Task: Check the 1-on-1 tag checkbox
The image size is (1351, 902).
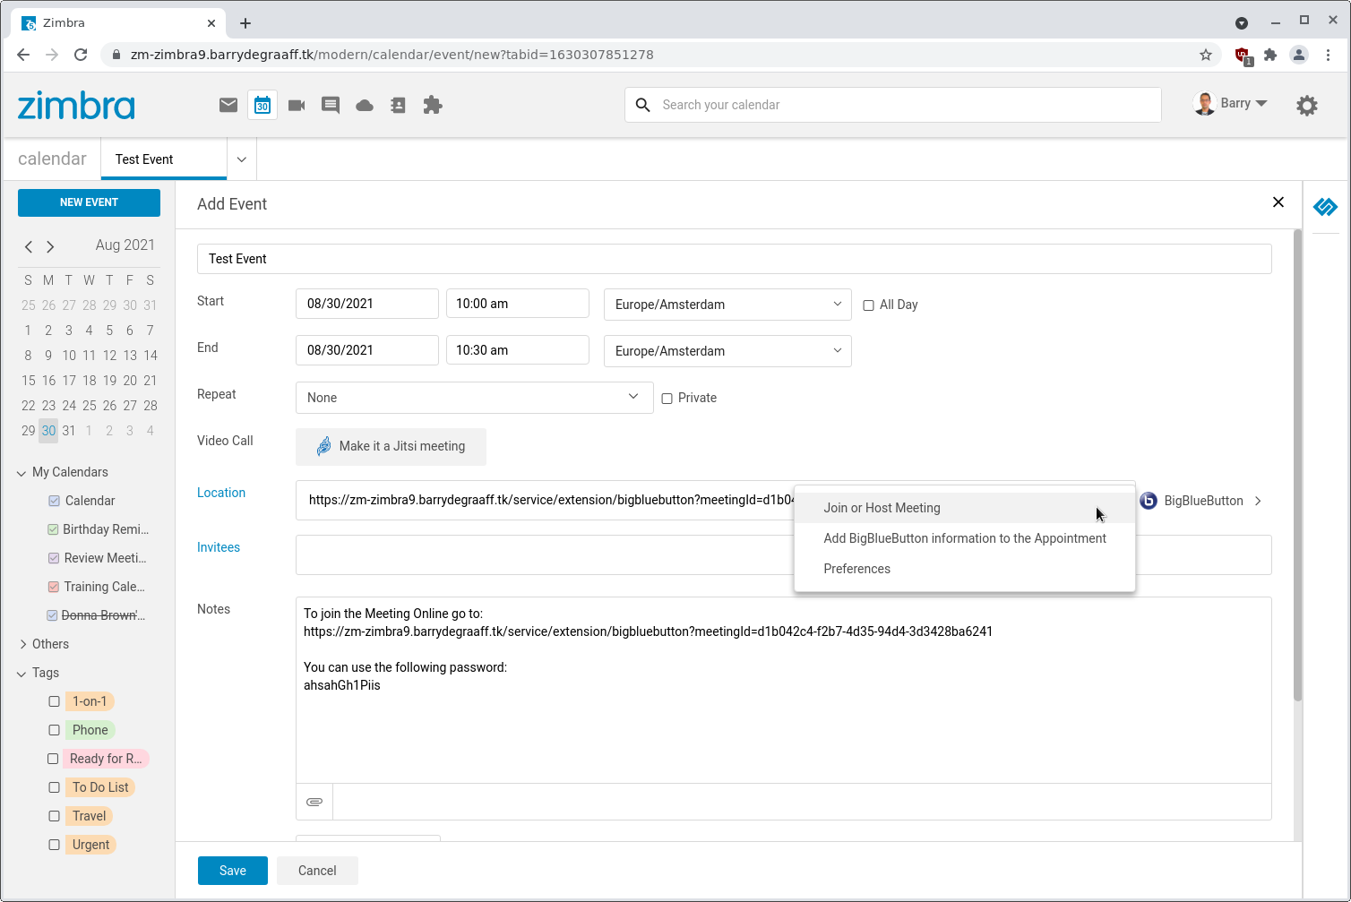Action: click(x=54, y=701)
